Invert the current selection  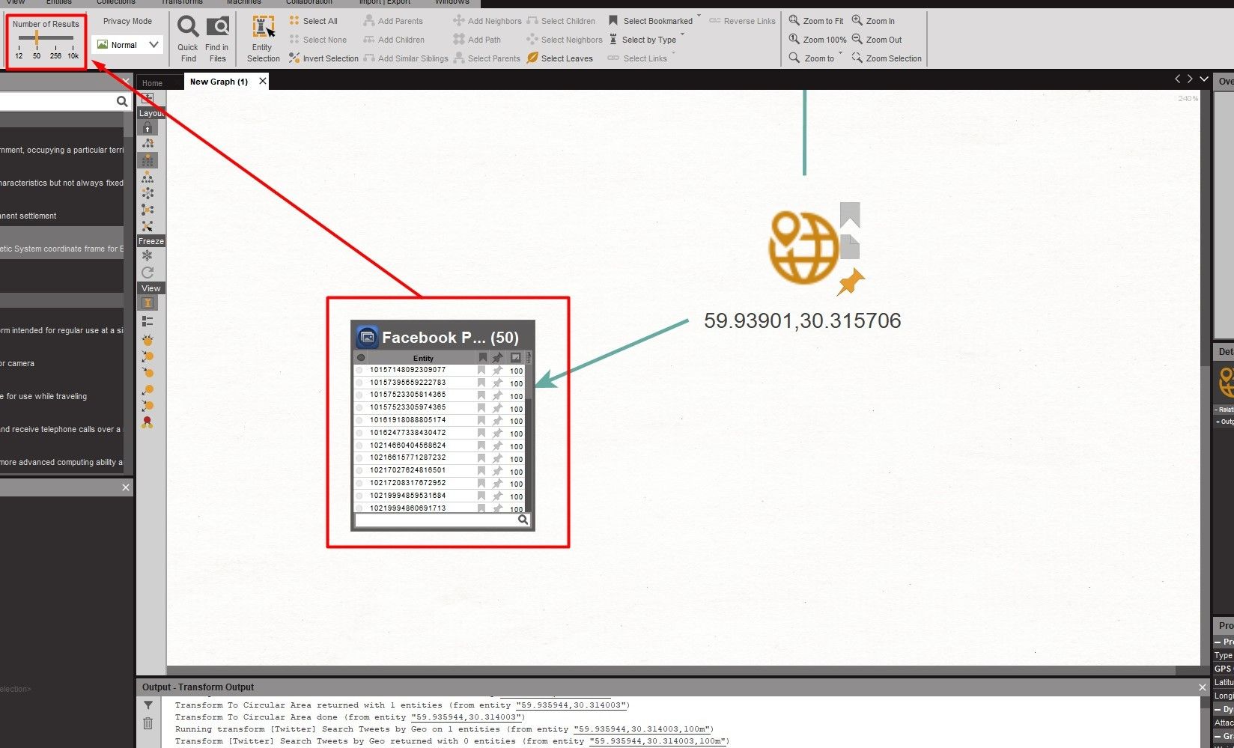(323, 58)
